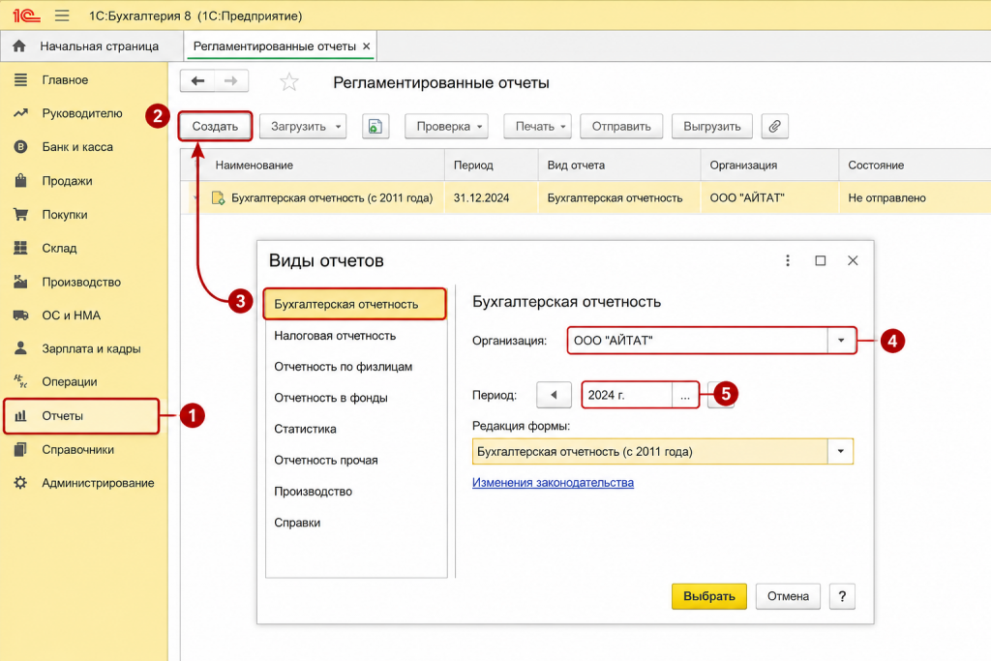991x661 pixels.
Task: Click the Организация field with ООО "АЙТАТ"
Action: [698, 340]
